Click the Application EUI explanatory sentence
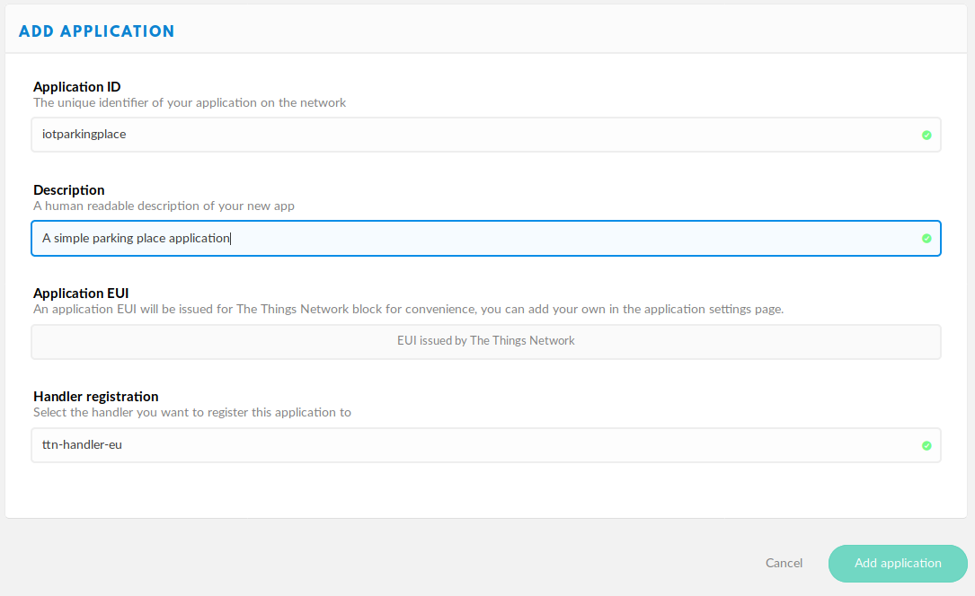 pyautogui.click(x=409, y=309)
